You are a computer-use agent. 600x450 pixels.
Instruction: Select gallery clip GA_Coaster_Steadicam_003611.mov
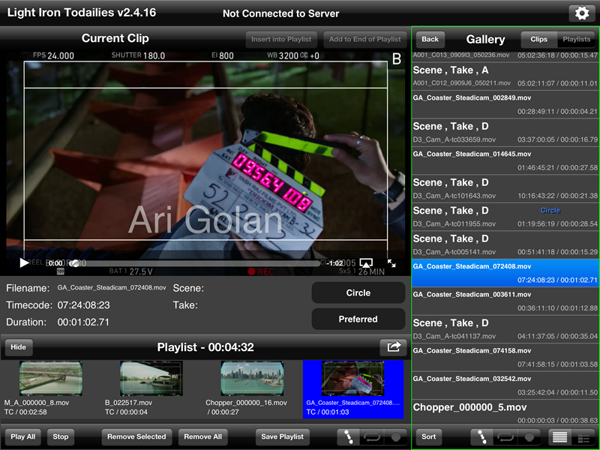point(505,301)
